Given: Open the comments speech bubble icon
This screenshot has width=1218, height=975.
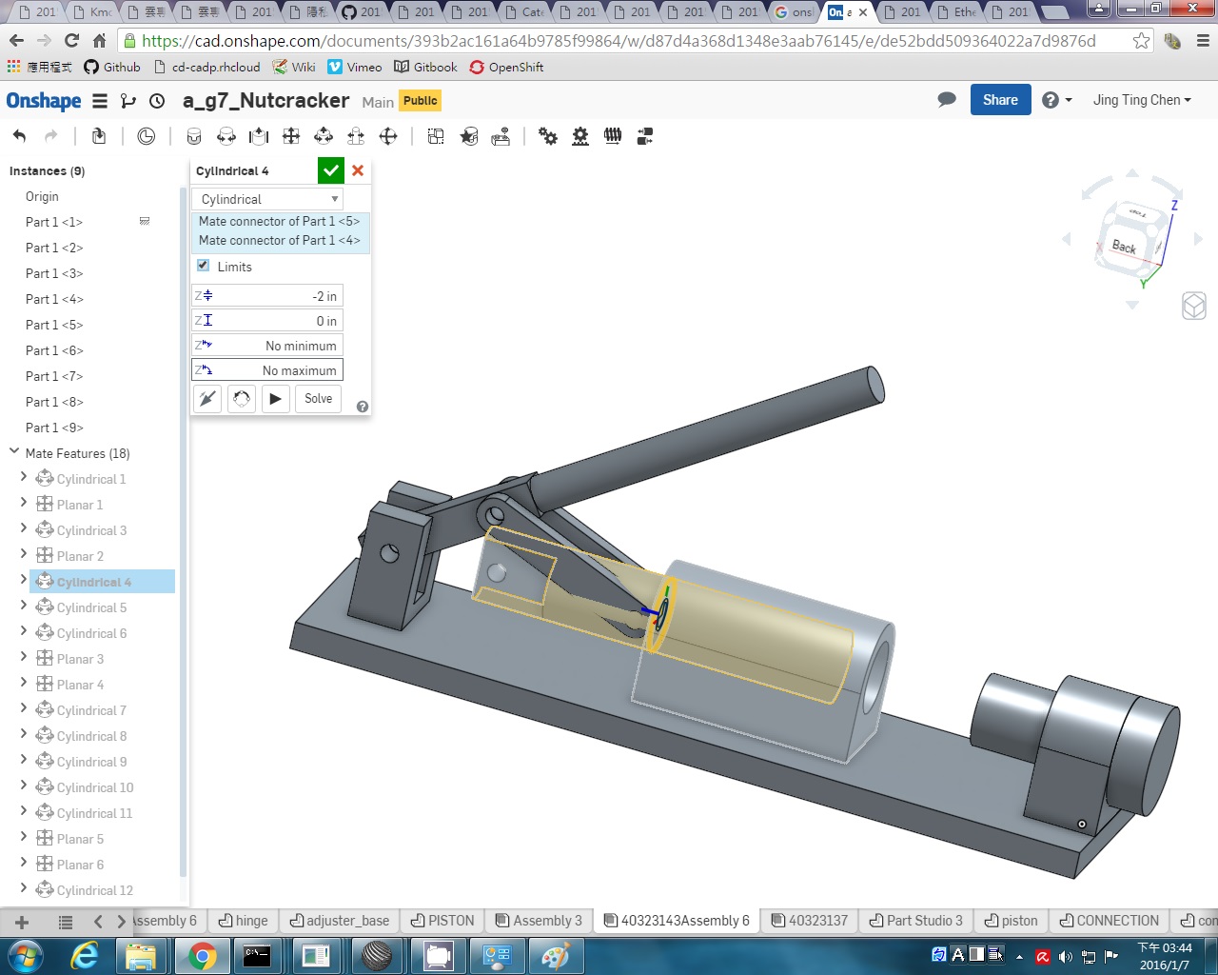Looking at the screenshot, I should (947, 100).
